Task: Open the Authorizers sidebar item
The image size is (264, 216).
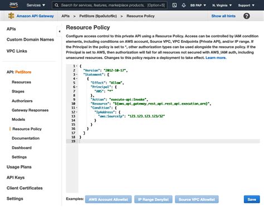Action: 22,101
